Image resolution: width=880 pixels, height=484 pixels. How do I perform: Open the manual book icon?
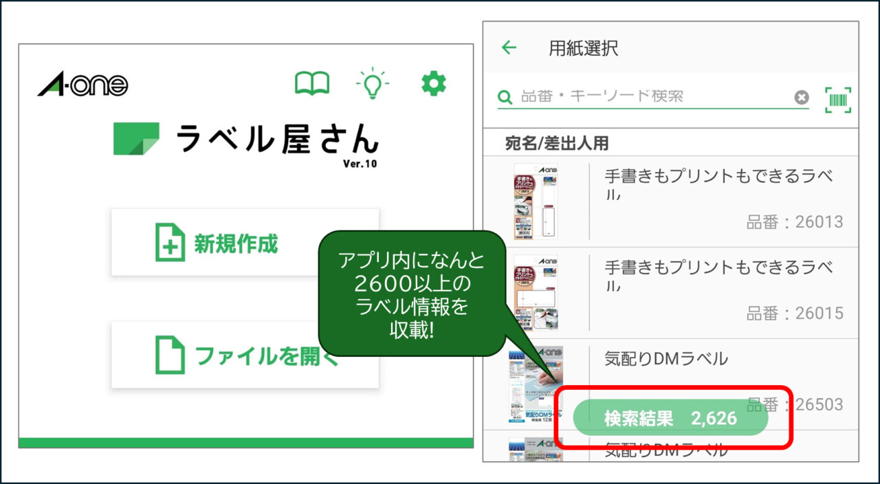coord(312,84)
